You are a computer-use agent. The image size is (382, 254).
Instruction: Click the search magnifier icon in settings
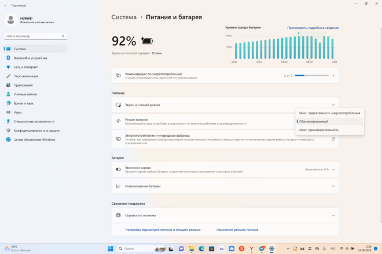coord(63,36)
